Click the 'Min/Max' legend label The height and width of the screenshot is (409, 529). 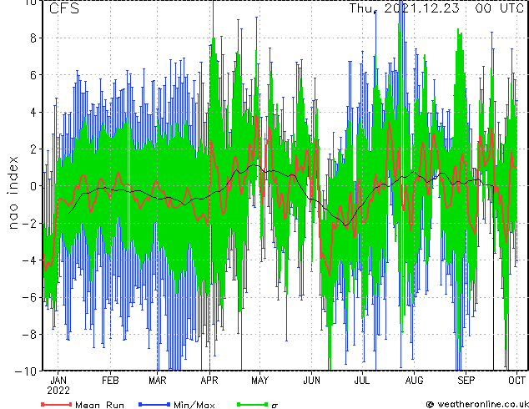[x=194, y=405]
